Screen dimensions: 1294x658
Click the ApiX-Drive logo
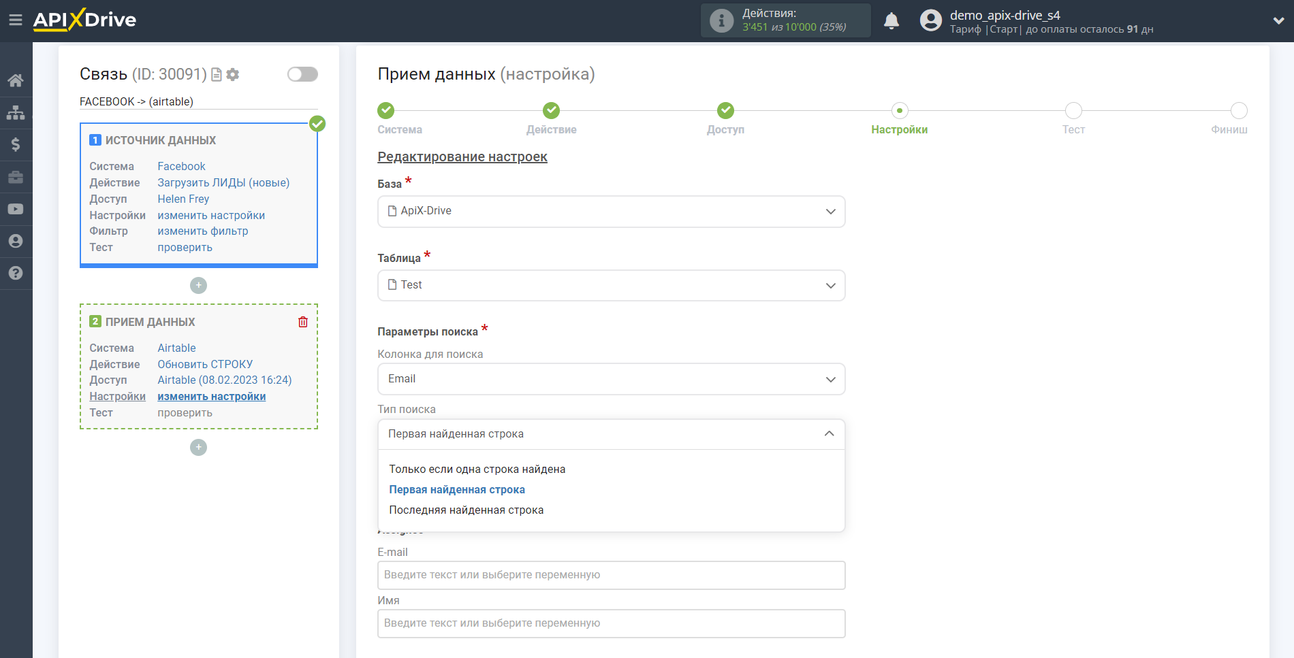tap(84, 20)
